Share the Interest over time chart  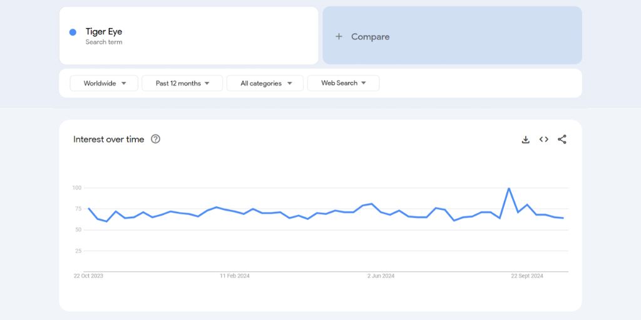click(562, 139)
